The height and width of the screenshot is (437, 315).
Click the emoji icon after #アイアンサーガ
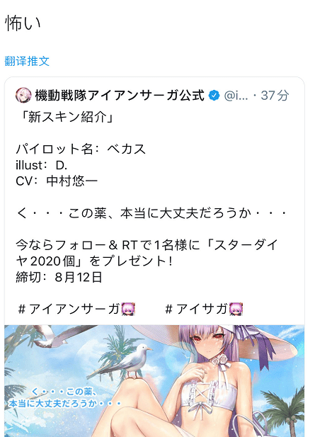[x=128, y=309]
